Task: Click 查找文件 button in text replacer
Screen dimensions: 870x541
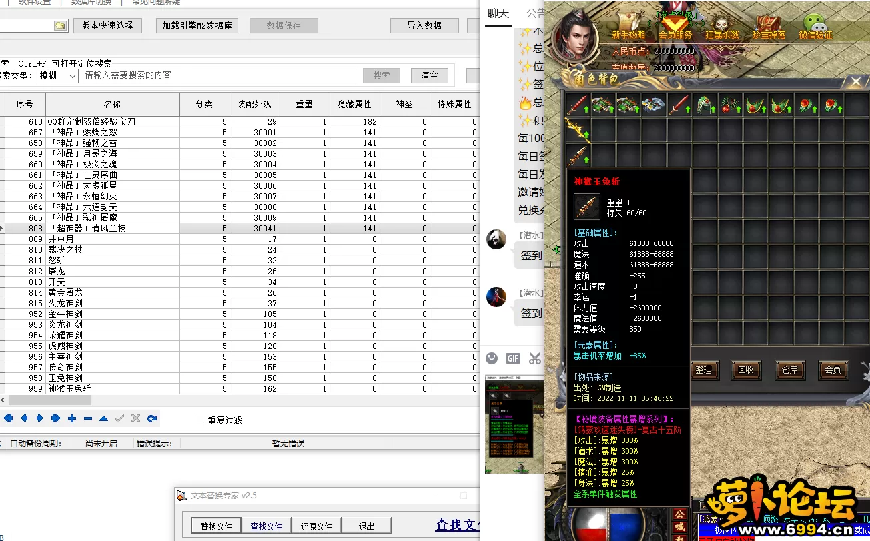Action: 266,526
